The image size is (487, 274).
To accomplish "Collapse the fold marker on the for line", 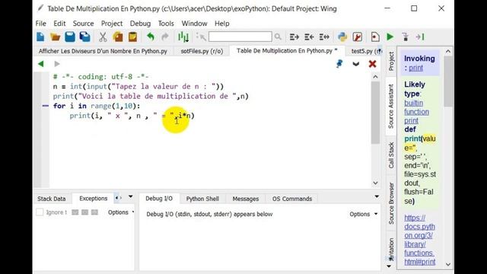I will pos(46,106).
